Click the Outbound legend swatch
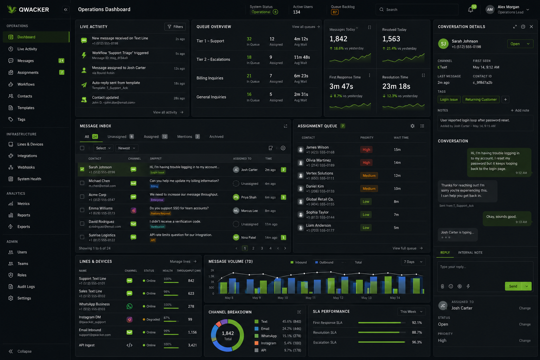Image resolution: width=540 pixels, height=360 pixels. 316,262
